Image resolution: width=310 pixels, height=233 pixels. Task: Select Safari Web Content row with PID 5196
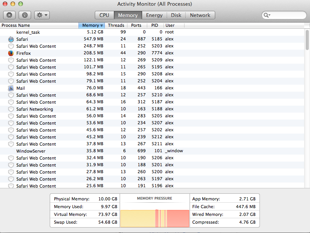click(152, 186)
